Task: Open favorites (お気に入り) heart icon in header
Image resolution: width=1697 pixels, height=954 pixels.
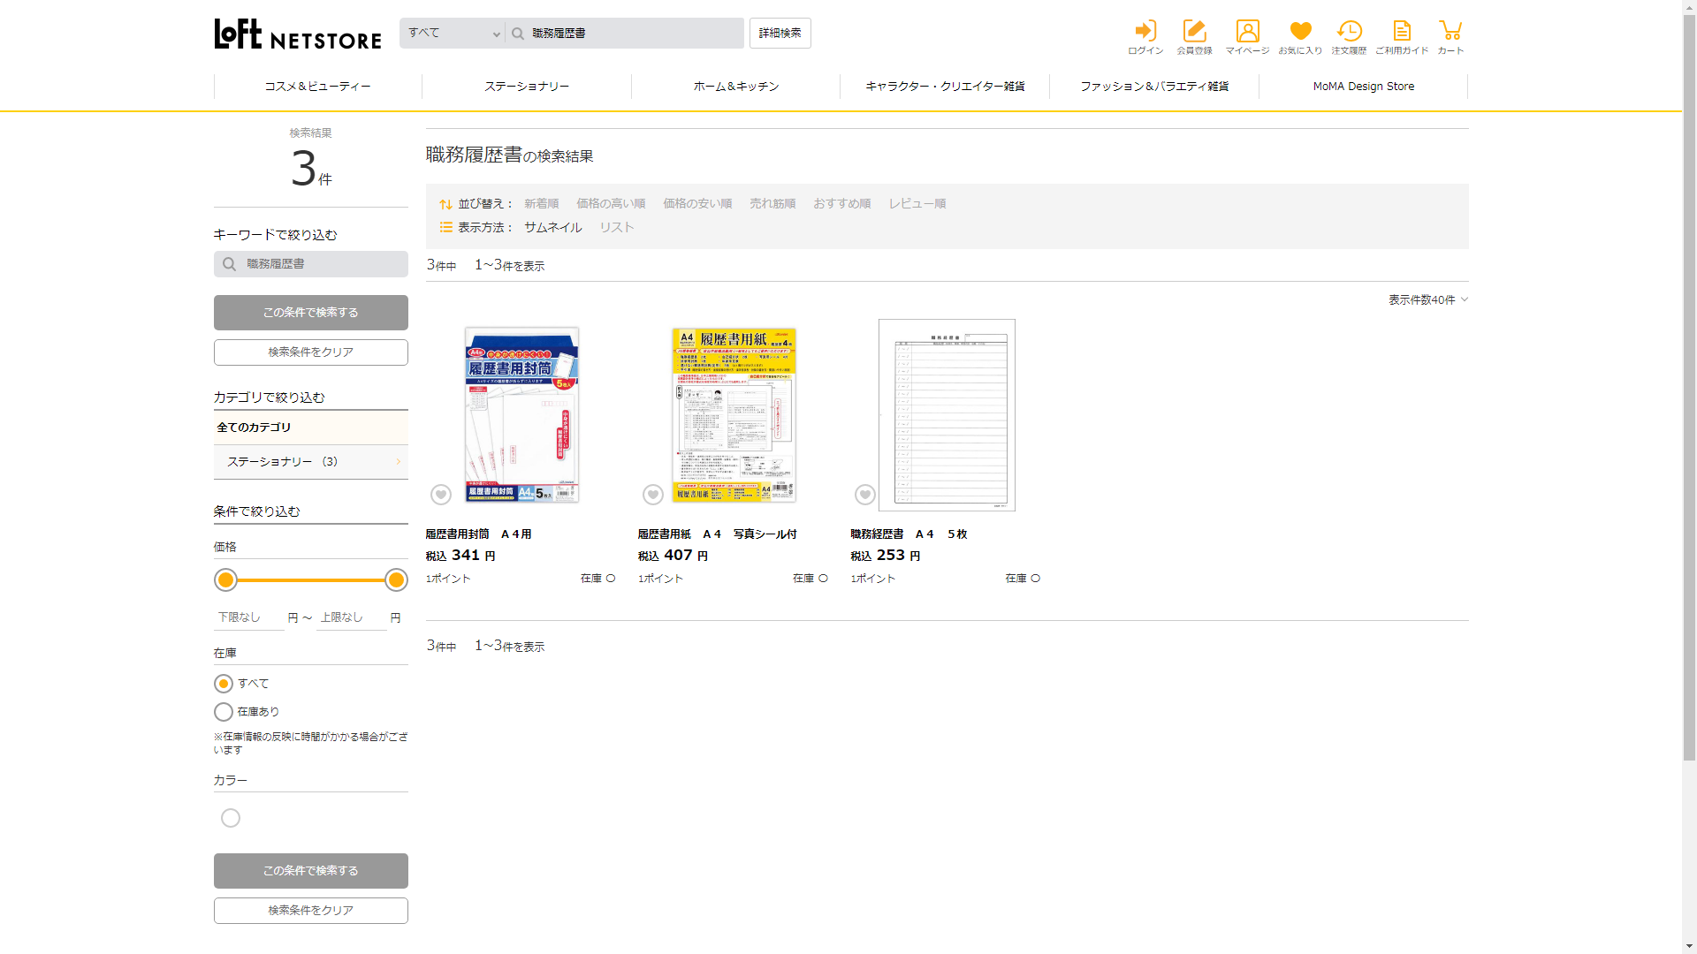Action: pyautogui.click(x=1300, y=32)
